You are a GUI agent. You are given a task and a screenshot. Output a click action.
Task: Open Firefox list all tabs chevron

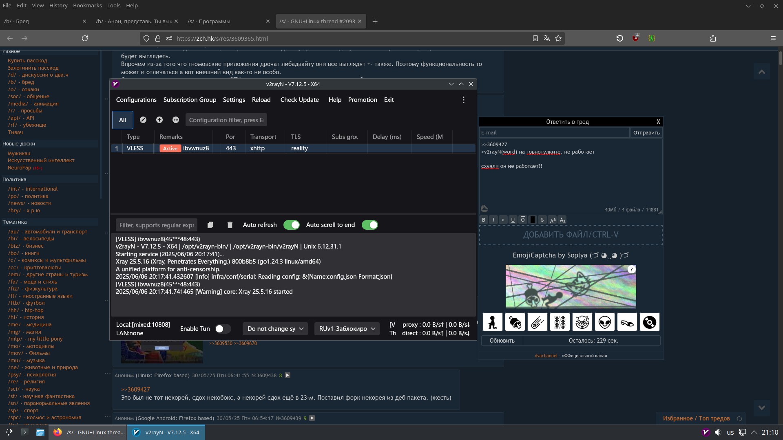coord(748,6)
